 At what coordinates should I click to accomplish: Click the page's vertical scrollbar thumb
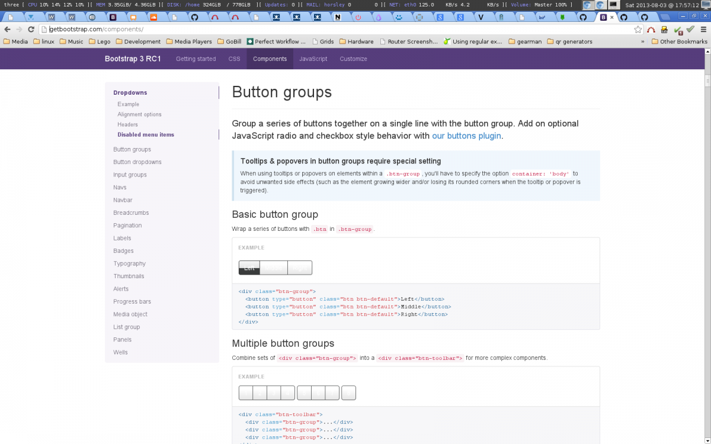[x=707, y=81]
